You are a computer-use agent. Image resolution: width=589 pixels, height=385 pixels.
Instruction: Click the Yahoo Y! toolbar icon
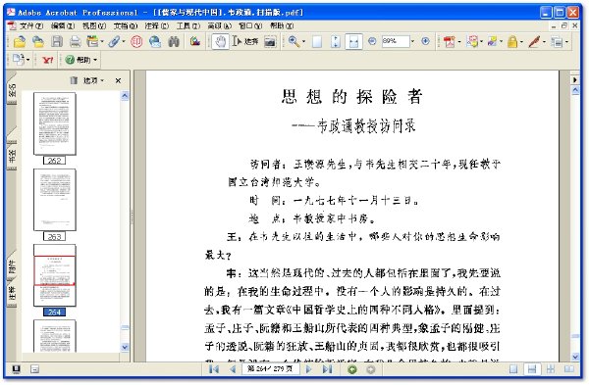tap(48, 60)
